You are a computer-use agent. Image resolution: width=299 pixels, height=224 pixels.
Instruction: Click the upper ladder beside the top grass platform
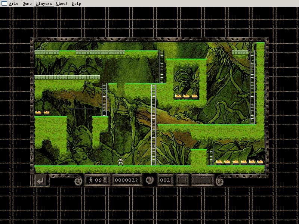click(162, 67)
